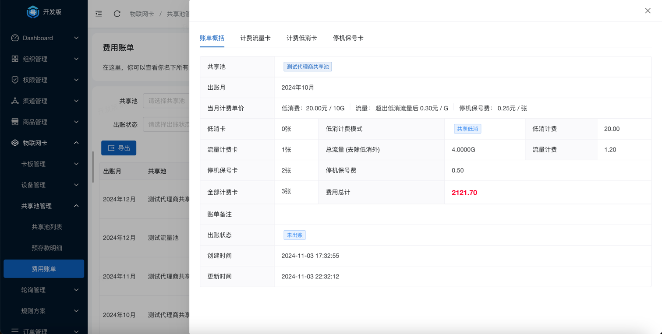Switch to the 计费流量卡 tab
Screen dimensions: 662x334
[255, 38]
